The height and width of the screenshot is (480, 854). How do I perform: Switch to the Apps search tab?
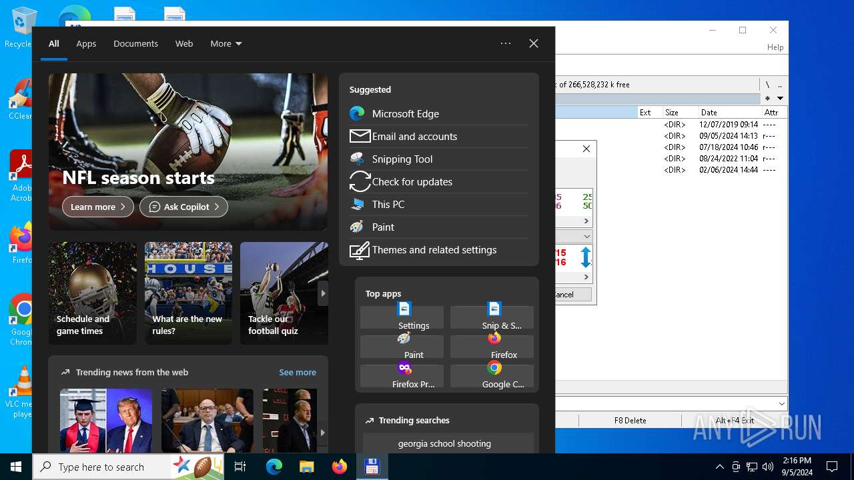[86, 43]
